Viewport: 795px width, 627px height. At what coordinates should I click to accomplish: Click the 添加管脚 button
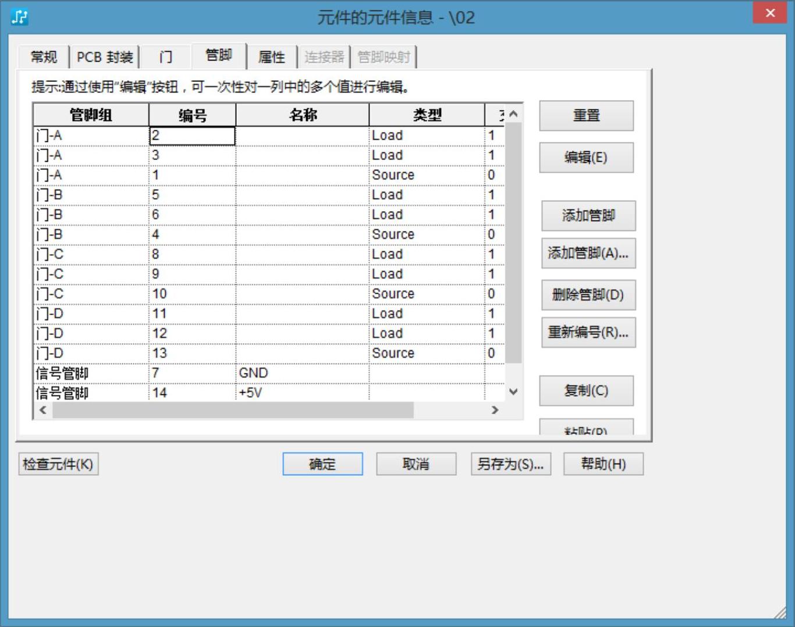588,216
